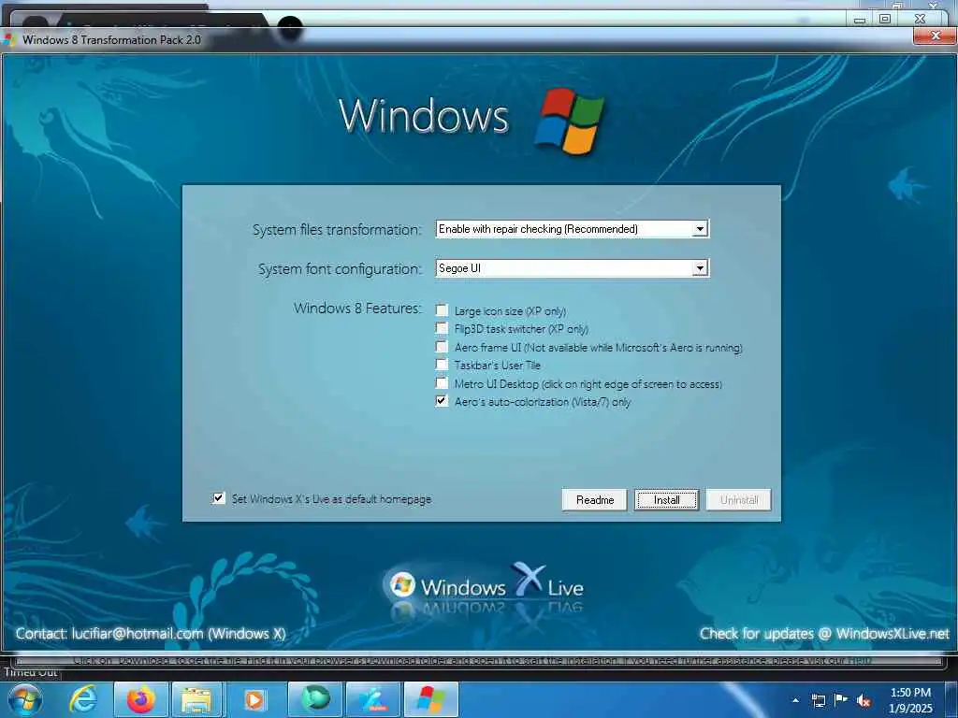
Task: Select Windows 8 Transformation Pack taskbar icon
Action: (431, 700)
